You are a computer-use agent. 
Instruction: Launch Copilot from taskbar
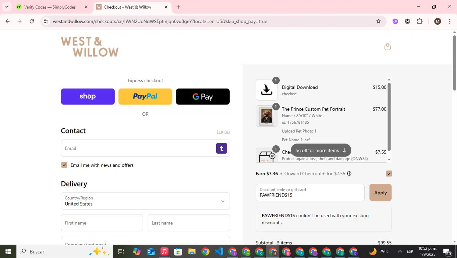pos(137,252)
